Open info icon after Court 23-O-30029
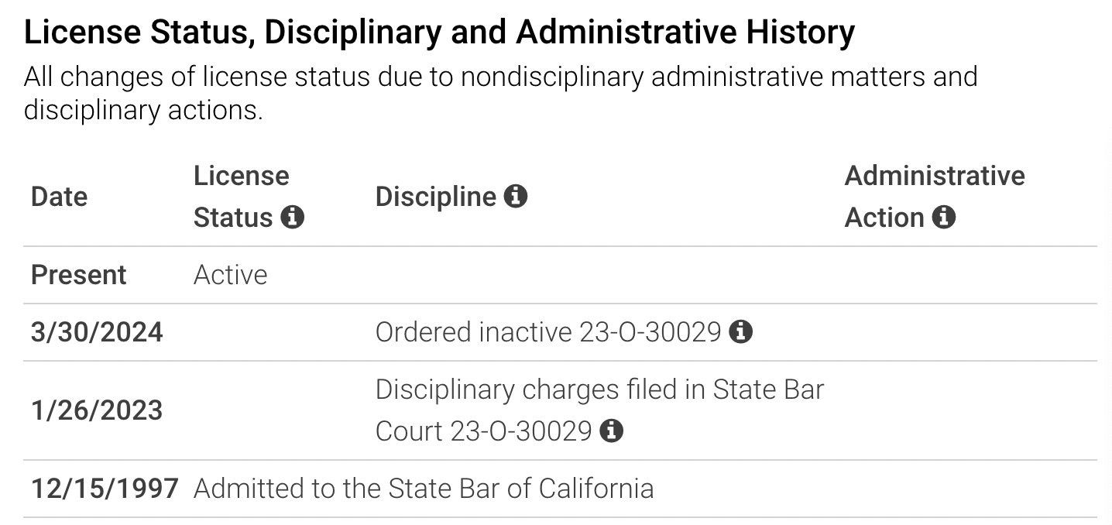Screen dimensions: 1112x525 pyautogui.click(x=612, y=431)
